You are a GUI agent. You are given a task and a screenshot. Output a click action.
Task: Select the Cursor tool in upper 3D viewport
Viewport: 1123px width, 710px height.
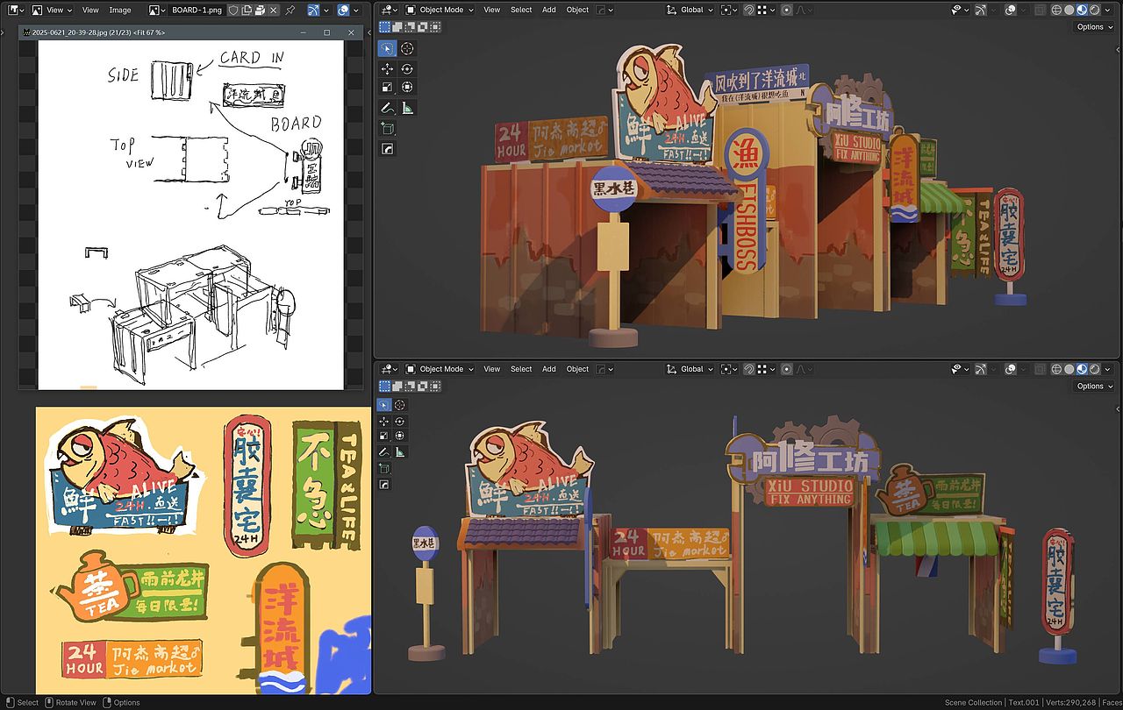click(407, 48)
